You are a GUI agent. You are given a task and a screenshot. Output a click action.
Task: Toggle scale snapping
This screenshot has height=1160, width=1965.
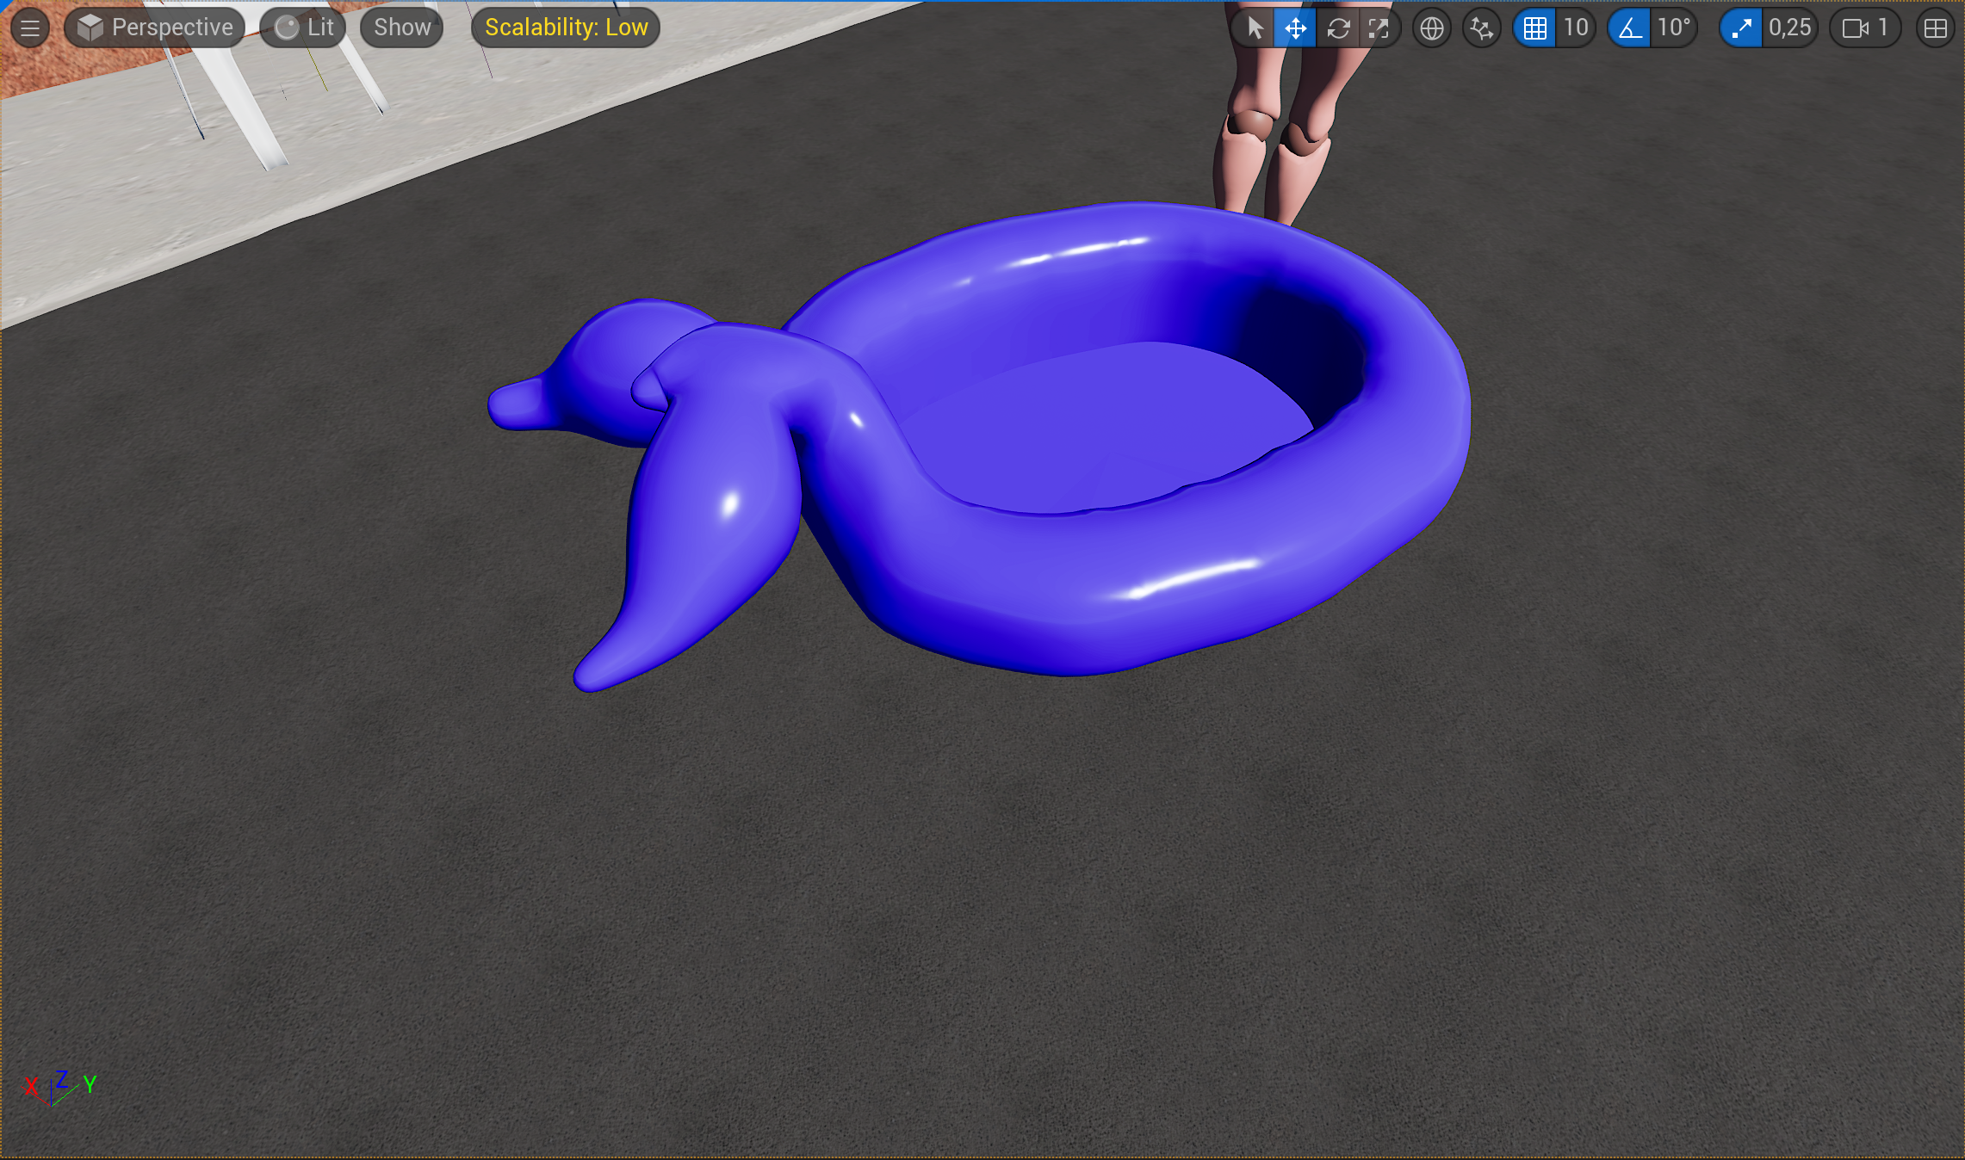pyautogui.click(x=1741, y=28)
